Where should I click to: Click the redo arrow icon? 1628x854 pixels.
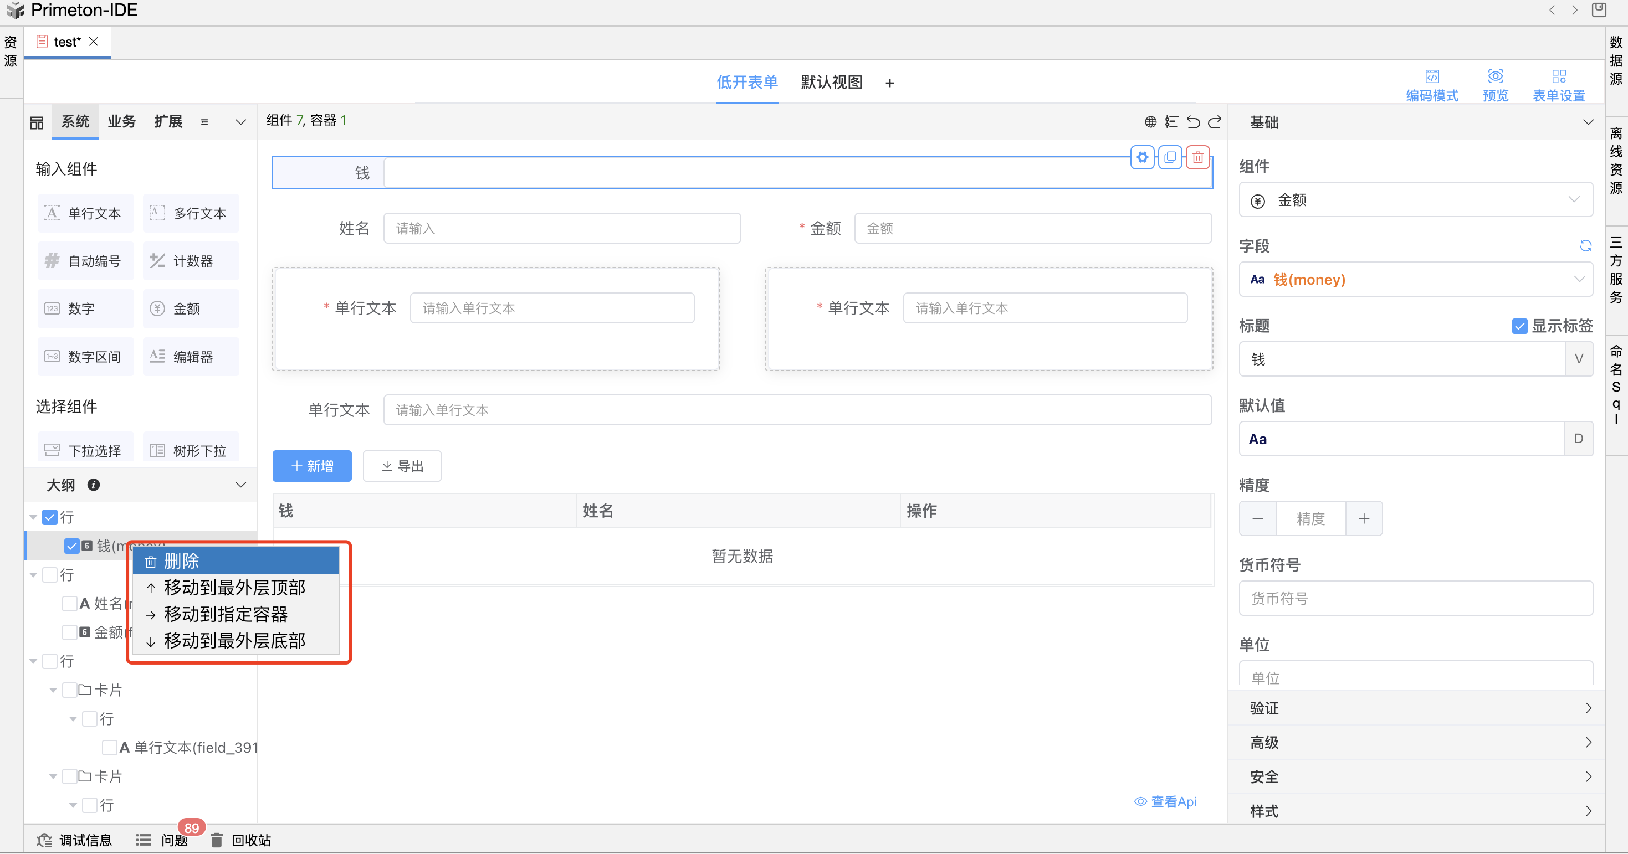click(x=1214, y=122)
